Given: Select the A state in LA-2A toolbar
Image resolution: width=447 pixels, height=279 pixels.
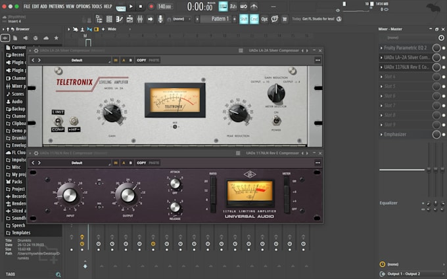Looking at the screenshot, I should (124, 60).
